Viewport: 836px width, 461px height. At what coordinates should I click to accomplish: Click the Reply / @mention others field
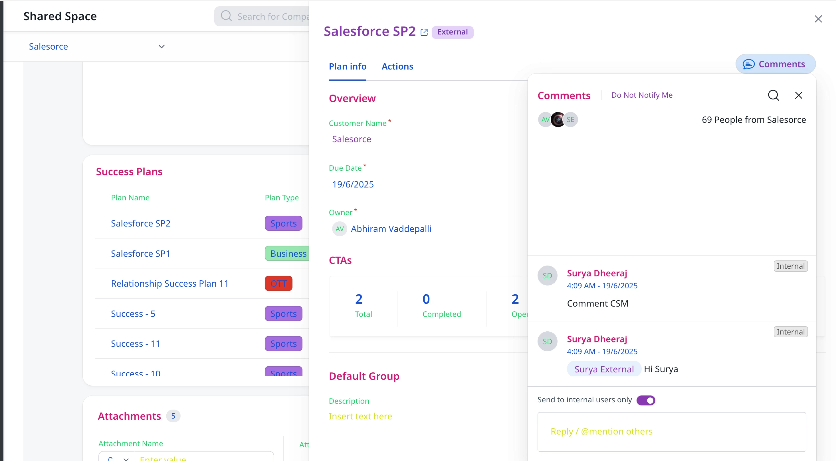click(x=671, y=432)
